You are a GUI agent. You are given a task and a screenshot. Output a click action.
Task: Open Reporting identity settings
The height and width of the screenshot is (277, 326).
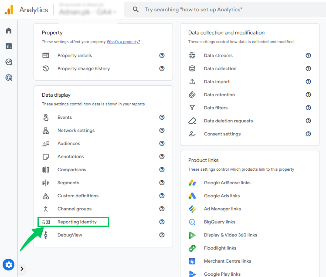point(77,222)
